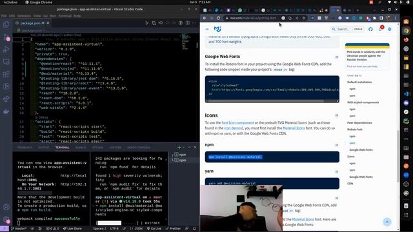The height and width of the screenshot is (232, 413).
Task: Click Go Live in status bar
Action: coord(154,229)
